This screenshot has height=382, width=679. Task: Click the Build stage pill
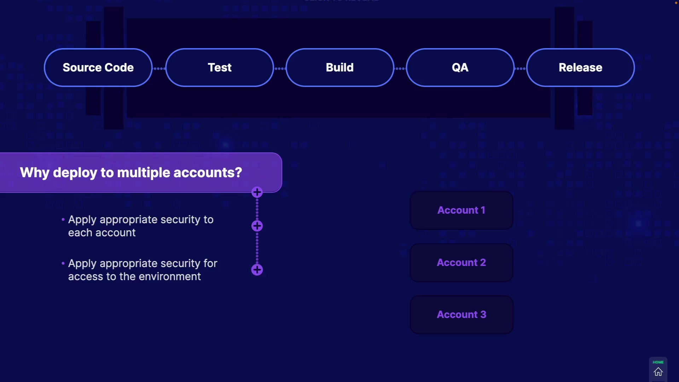[x=340, y=68]
